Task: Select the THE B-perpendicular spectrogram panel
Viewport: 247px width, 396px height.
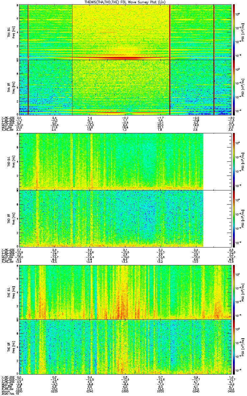Action: (125, 292)
